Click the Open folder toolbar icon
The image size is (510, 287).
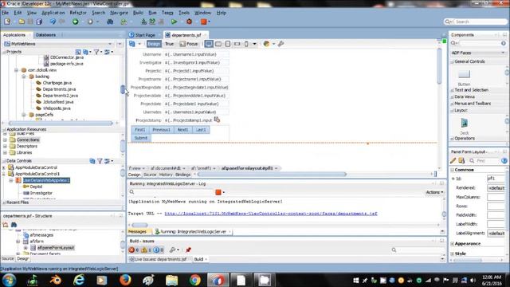click(22, 22)
